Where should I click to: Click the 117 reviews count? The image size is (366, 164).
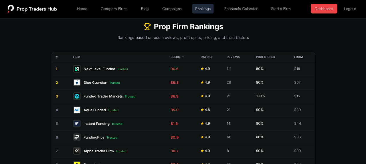(229, 69)
